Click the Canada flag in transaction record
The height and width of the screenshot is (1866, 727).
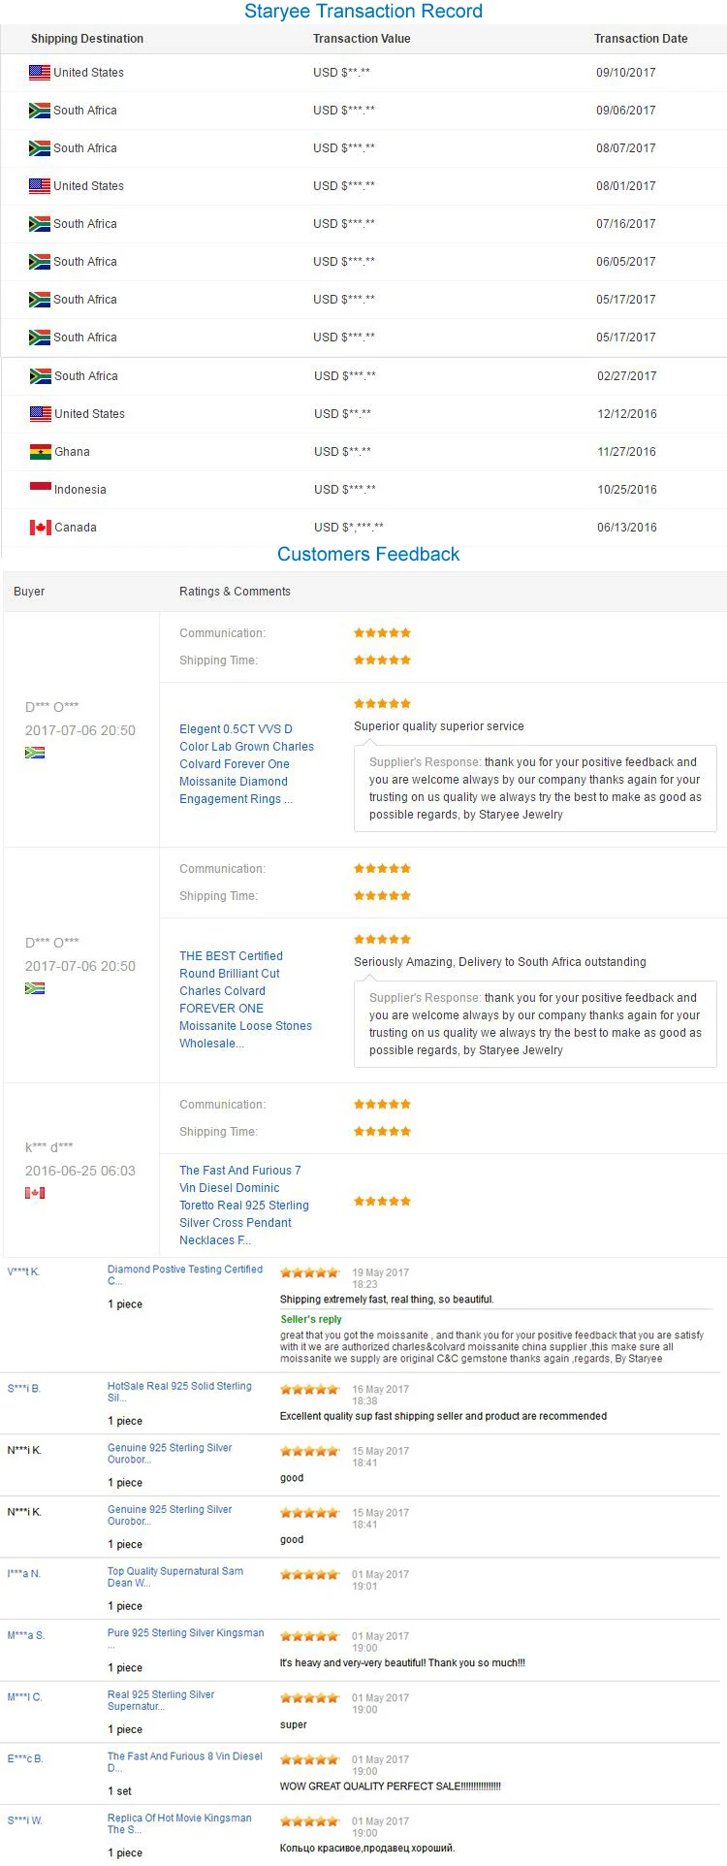click(40, 528)
